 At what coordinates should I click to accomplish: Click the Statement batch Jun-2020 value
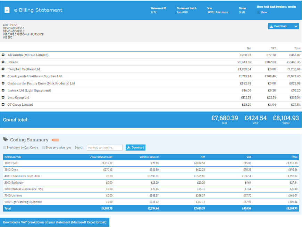[x=182, y=12]
